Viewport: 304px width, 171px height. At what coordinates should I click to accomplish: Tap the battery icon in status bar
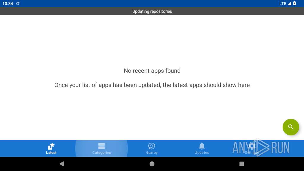coord(294,3)
